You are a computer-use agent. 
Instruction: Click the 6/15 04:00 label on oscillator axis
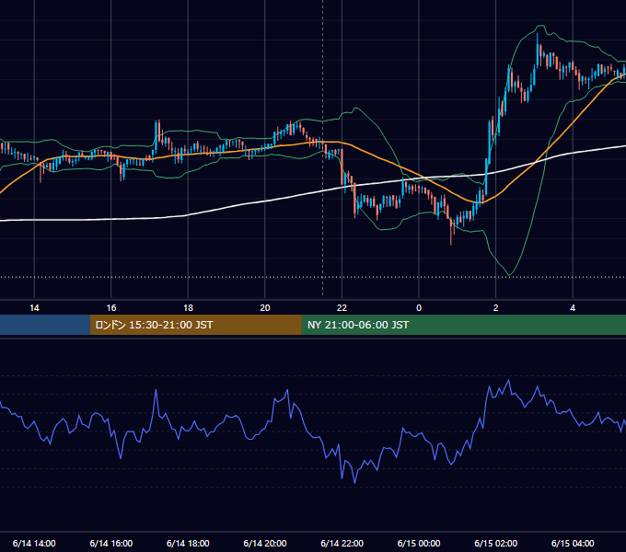[573, 543]
